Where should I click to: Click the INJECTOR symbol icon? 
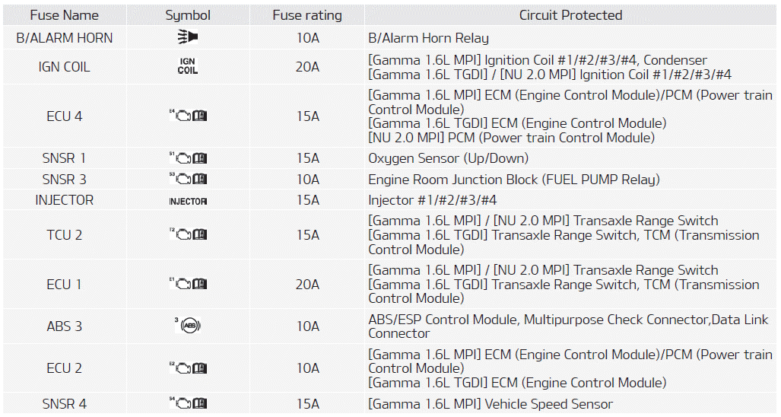pyautogui.click(x=188, y=201)
